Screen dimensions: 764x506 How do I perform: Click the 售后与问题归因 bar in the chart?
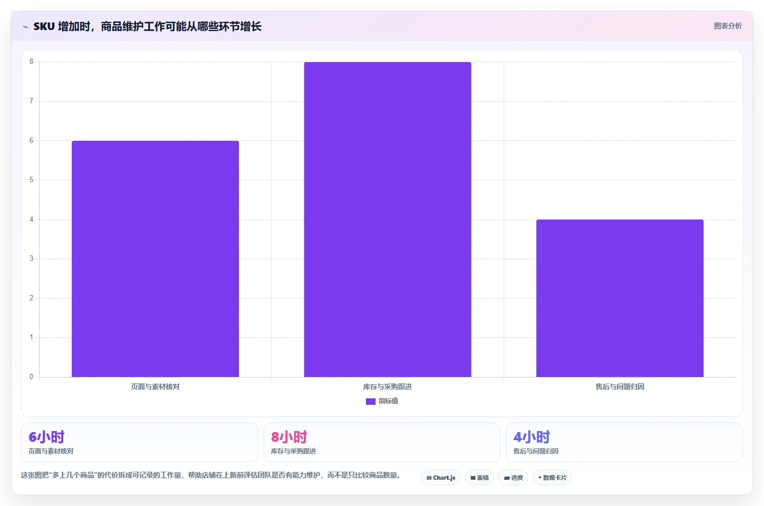point(620,298)
